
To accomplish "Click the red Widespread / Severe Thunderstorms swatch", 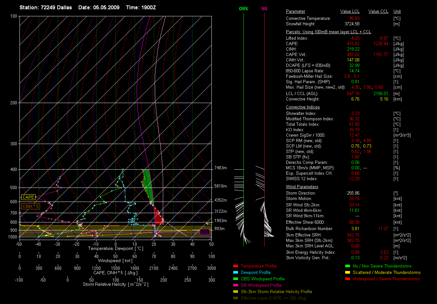I will pyautogui.click(x=347, y=279).
